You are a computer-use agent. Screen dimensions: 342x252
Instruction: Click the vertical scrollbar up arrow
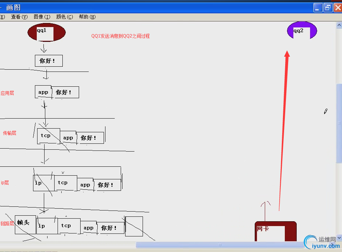point(339,25)
